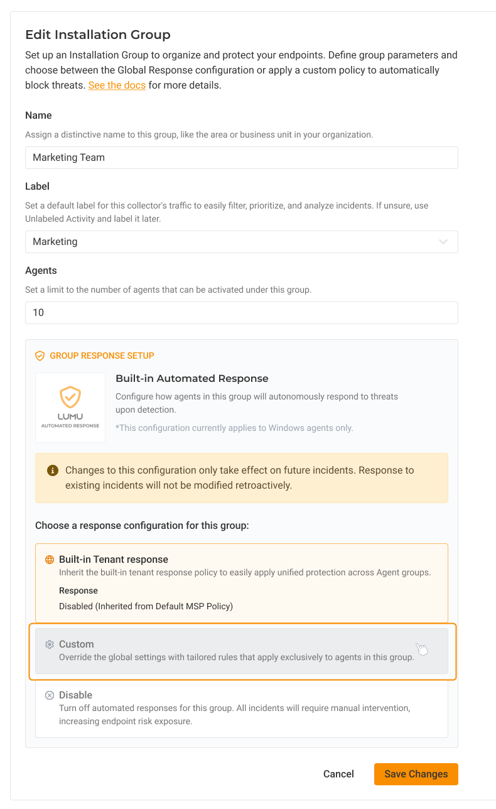Click the Name field containing Marketing Team
The image size is (496, 809).
pos(241,158)
